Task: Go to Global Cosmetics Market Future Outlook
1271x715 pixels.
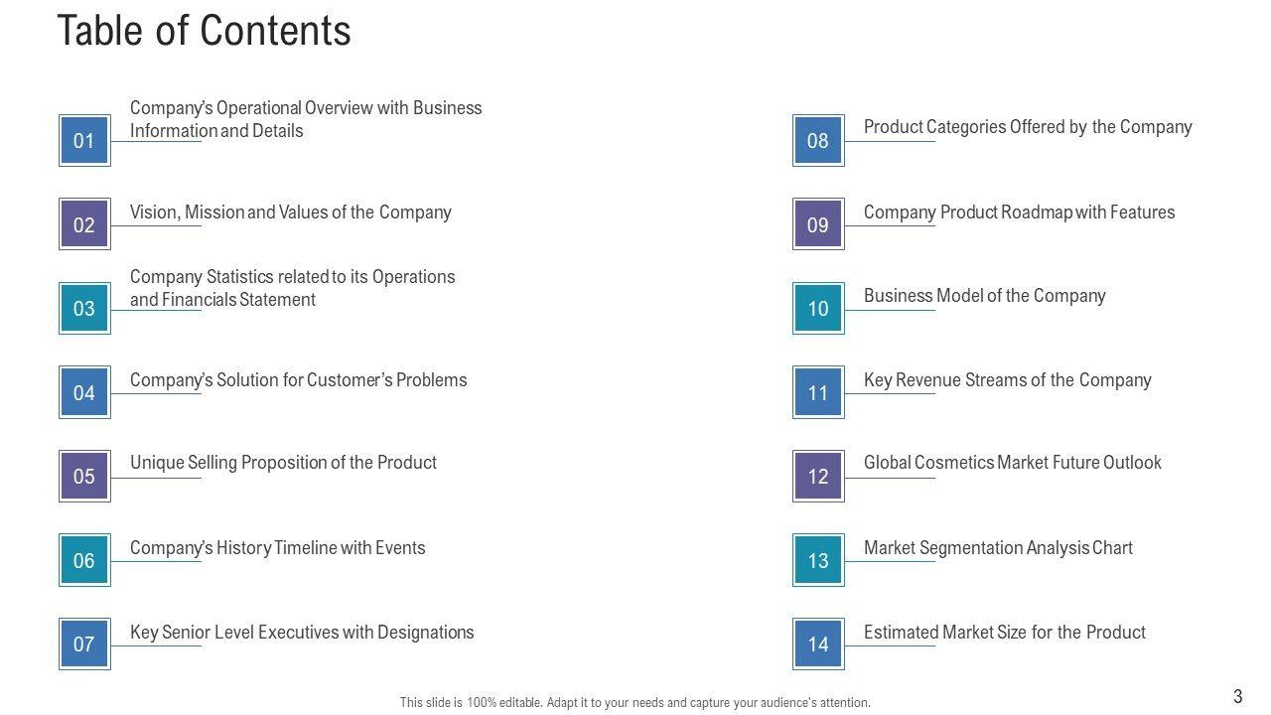Action: point(1012,463)
